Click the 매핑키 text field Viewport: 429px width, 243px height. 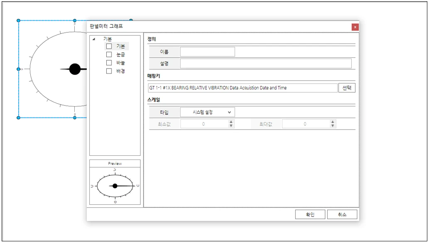click(x=243, y=88)
